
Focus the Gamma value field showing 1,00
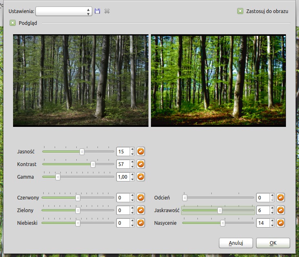pos(123,177)
